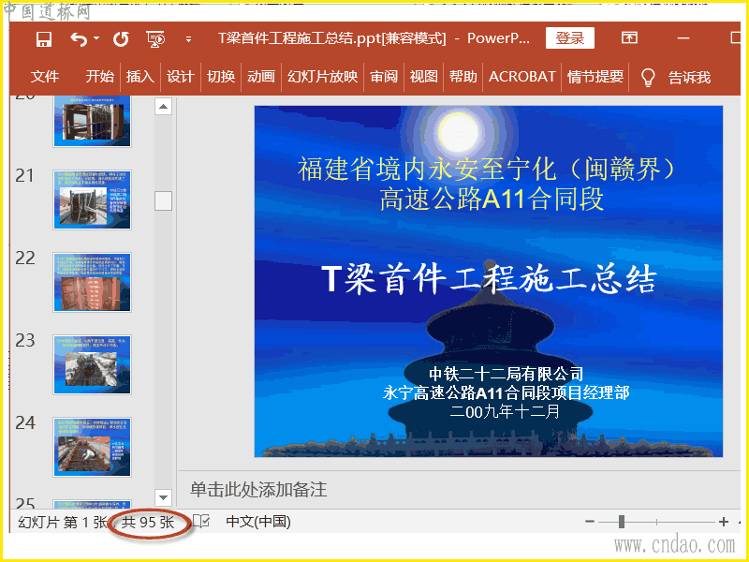Click the slide count 共 95 张
Viewport: 749px width, 562px height.
[148, 522]
